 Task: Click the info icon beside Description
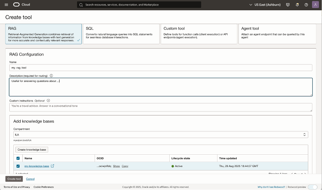pos(51,75)
